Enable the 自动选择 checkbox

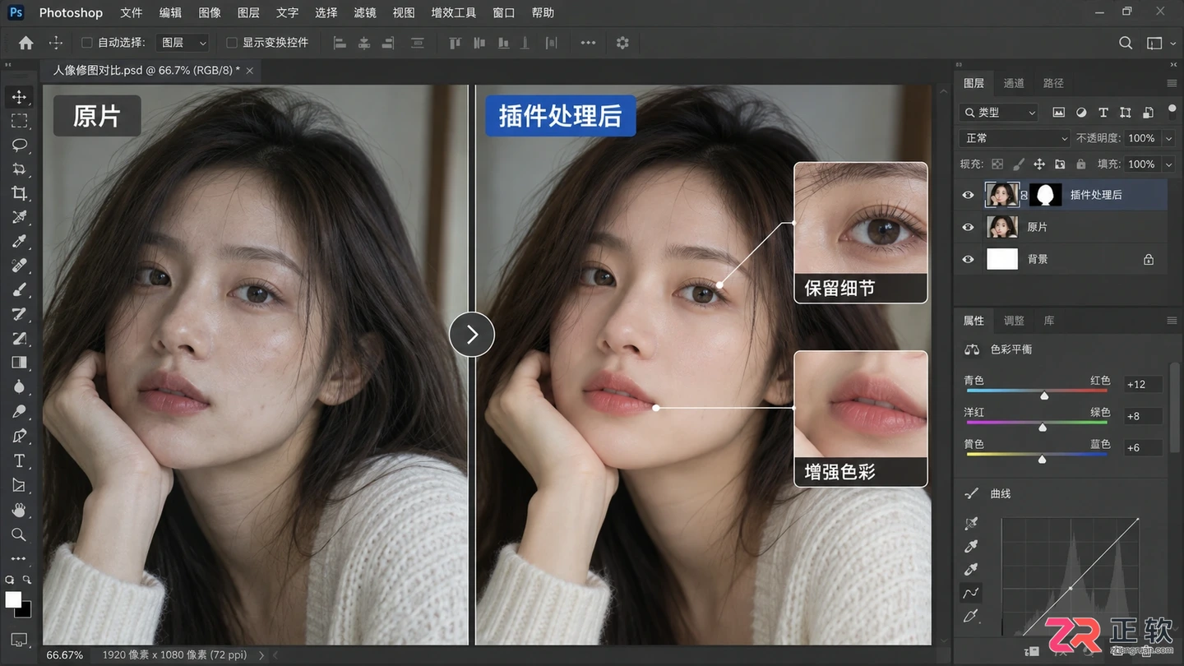point(87,43)
